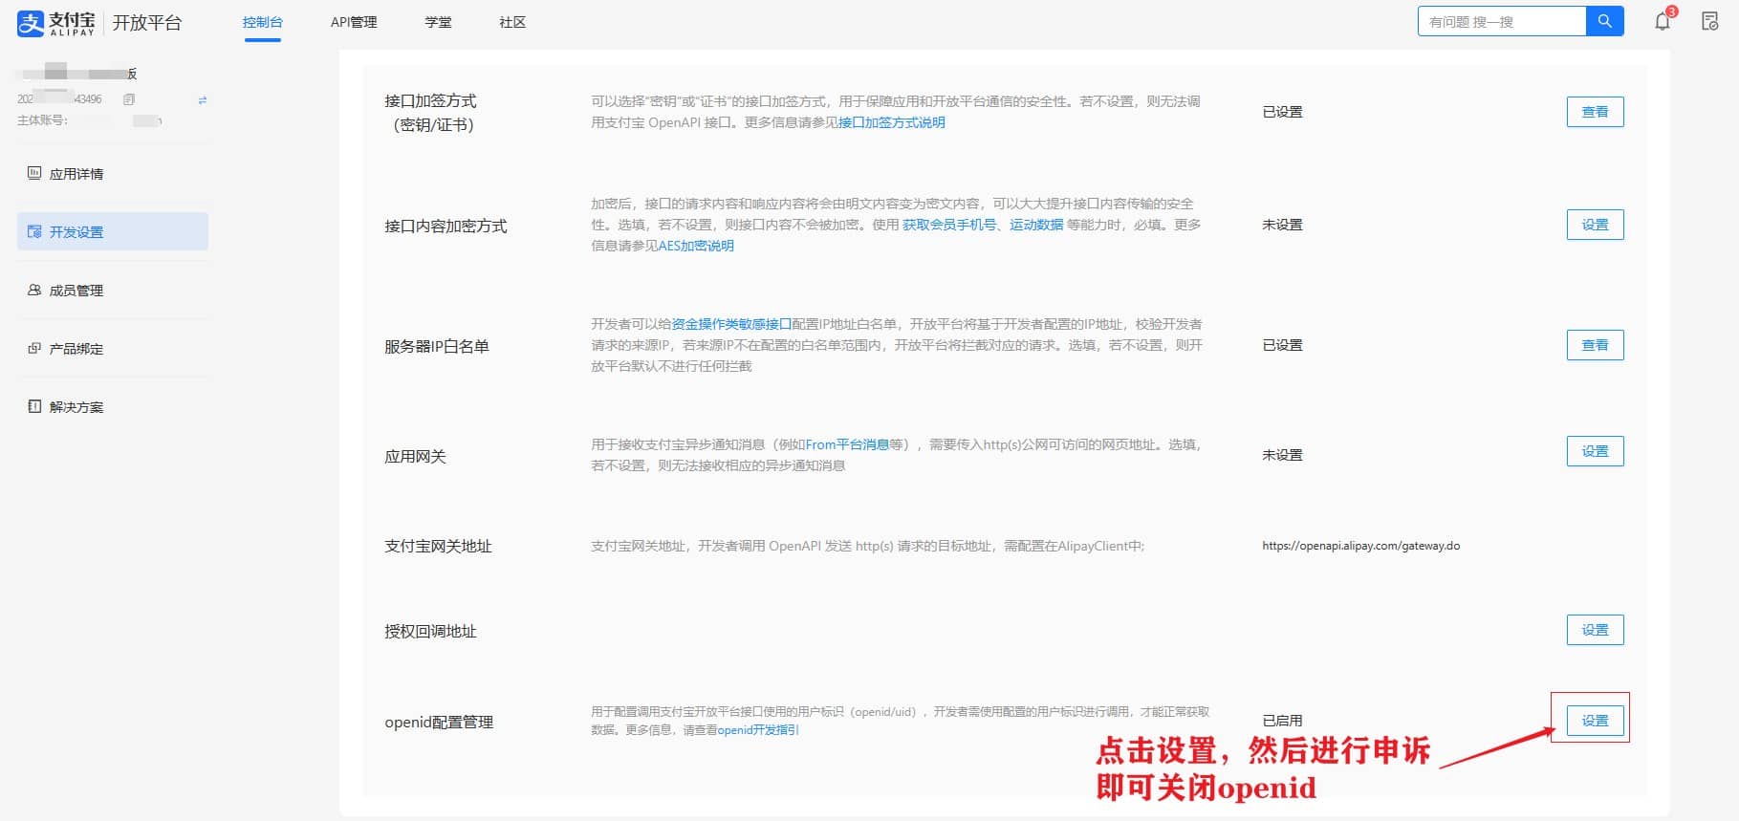Switch to the 控制台 tab
Image resolution: width=1739 pixels, height=821 pixels.
(x=262, y=22)
